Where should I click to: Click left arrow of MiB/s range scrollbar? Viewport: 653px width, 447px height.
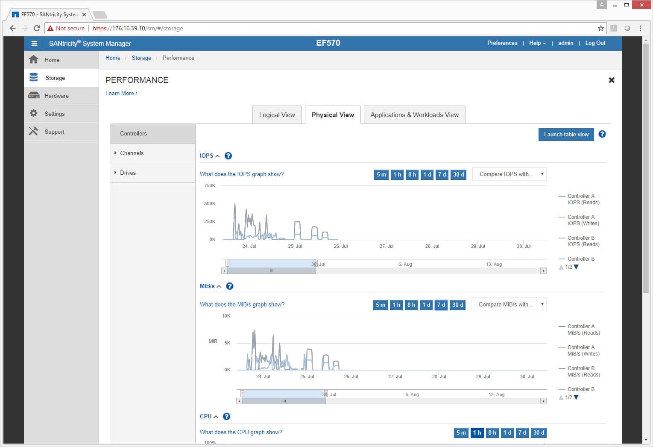239,401
